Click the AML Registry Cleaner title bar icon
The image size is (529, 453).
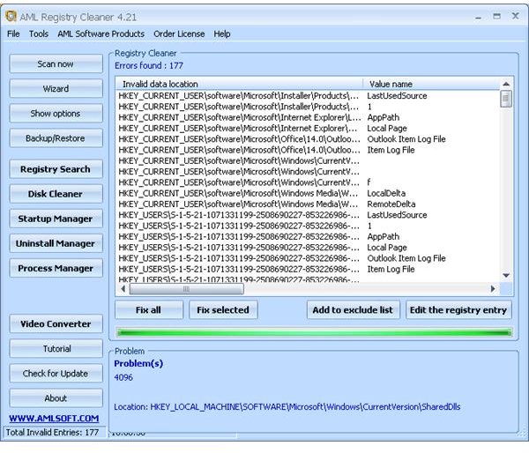11,16
